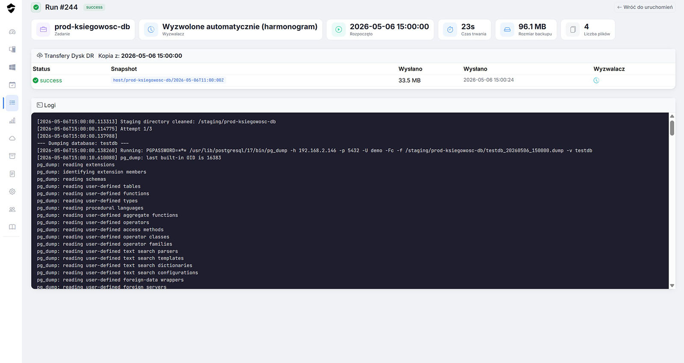Click the pg_dump: reading schemas log line

[x=71, y=179]
